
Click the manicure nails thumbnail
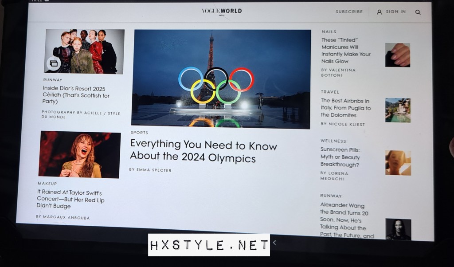(397, 55)
